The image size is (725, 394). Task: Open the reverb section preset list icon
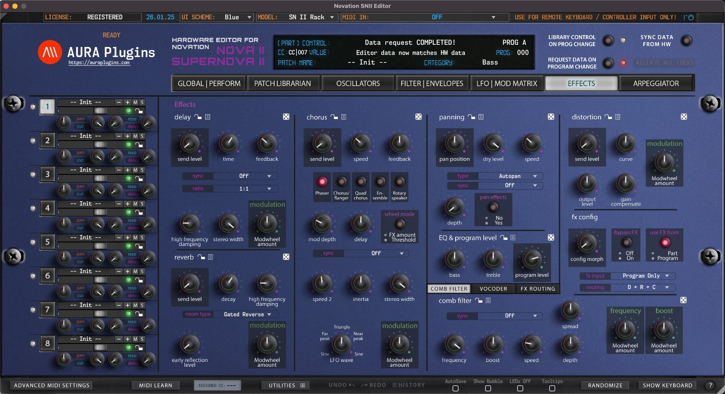pyautogui.click(x=210, y=257)
